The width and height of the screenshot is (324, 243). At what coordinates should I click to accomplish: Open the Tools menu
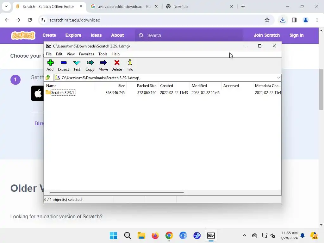click(x=103, y=54)
